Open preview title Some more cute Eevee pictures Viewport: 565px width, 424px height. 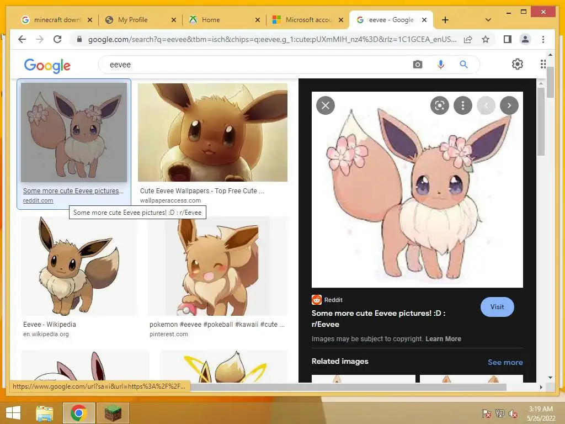(379, 319)
